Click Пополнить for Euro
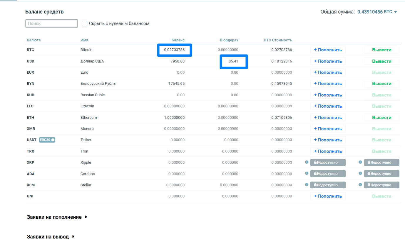The width and height of the screenshot is (405, 247). pyautogui.click(x=328, y=72)
